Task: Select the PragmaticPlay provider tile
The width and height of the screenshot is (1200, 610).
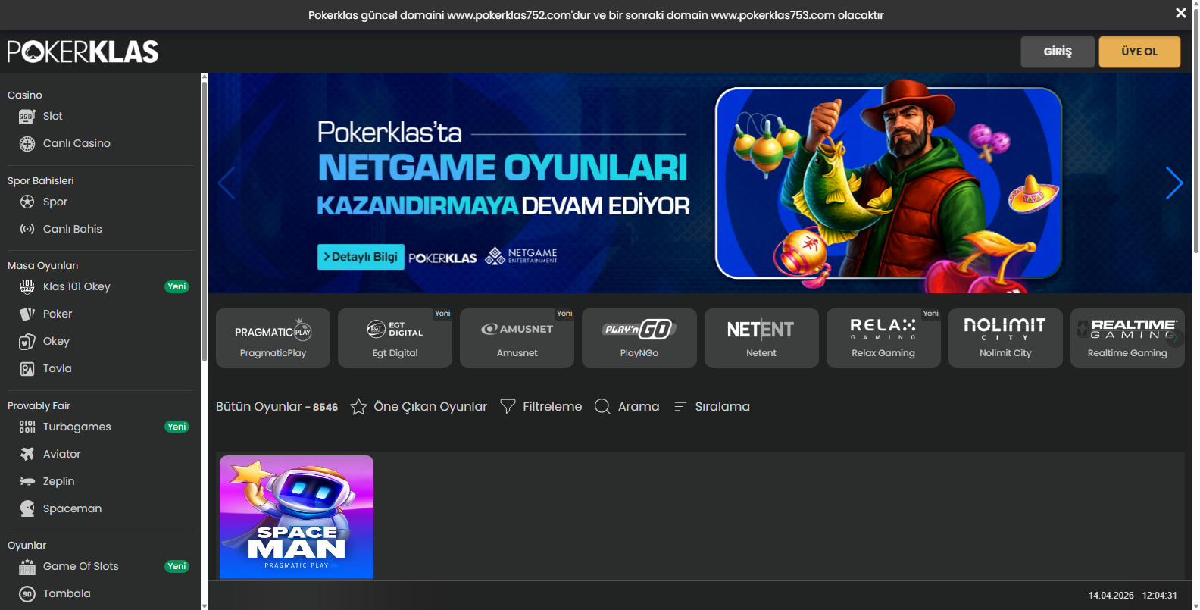Action: 273,338
